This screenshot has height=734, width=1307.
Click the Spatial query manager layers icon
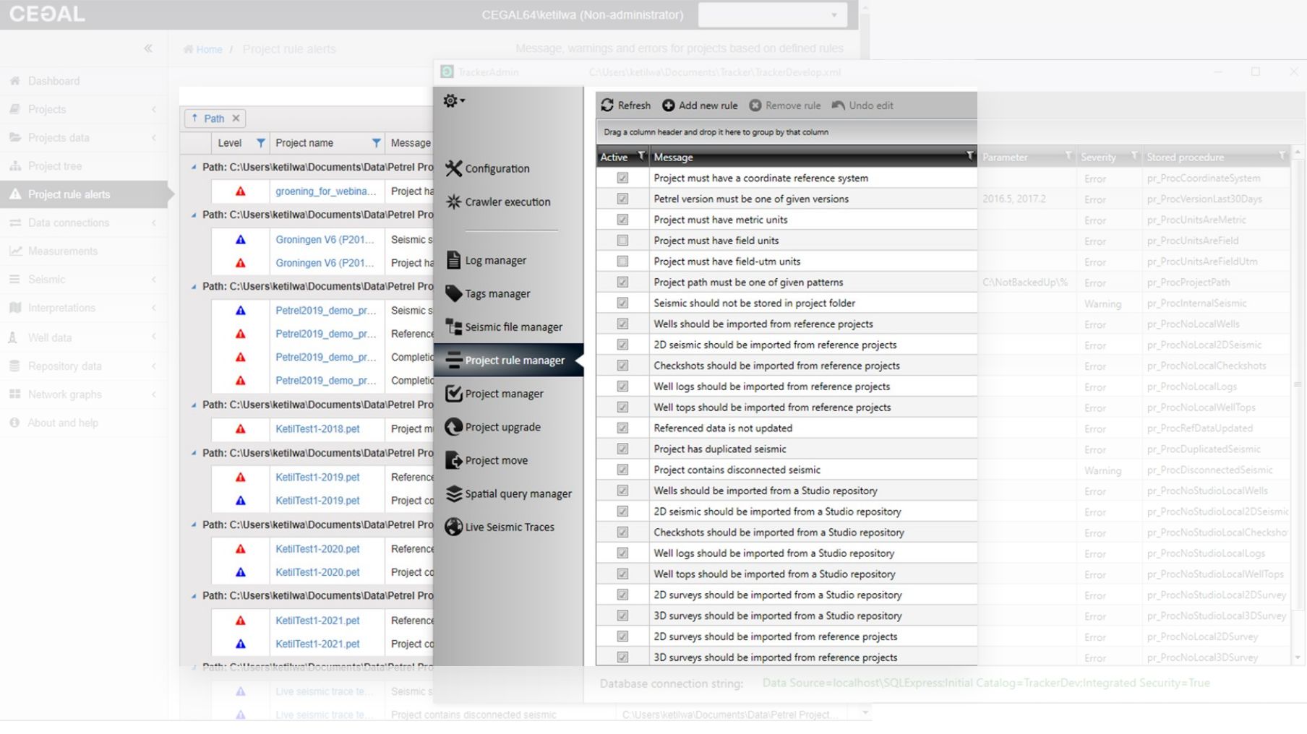453,493
